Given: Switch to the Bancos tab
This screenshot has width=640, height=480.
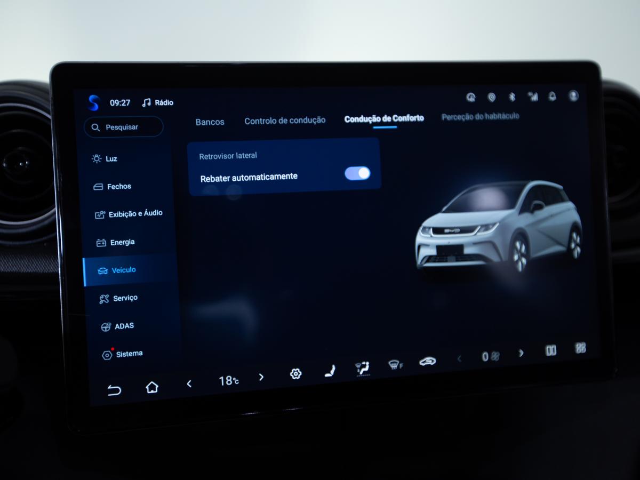Looking at the screenshot, I should 210,122.
